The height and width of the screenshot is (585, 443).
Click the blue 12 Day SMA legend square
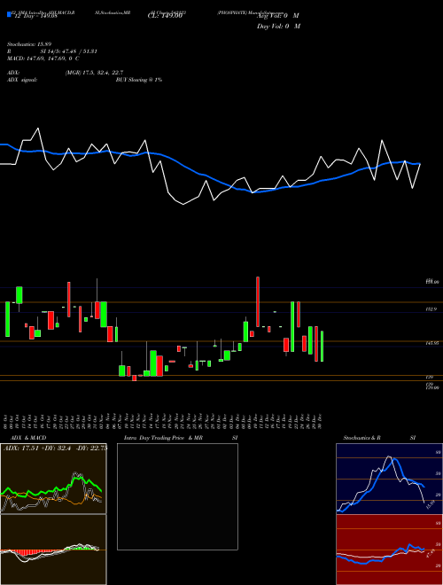[10, 14]
